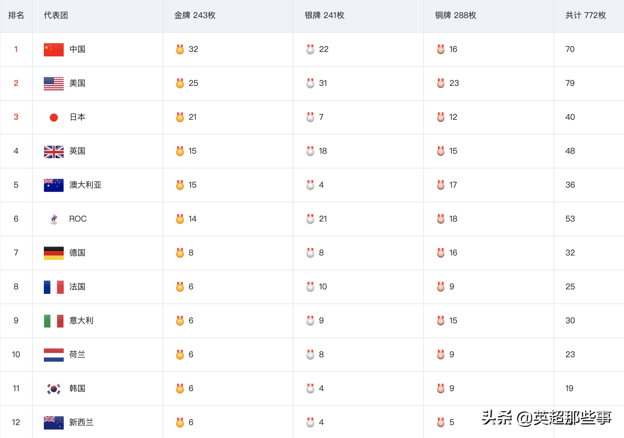Click the Japan flag icon
The height and width of the screenshot is (438, 624).
point(53,117)
